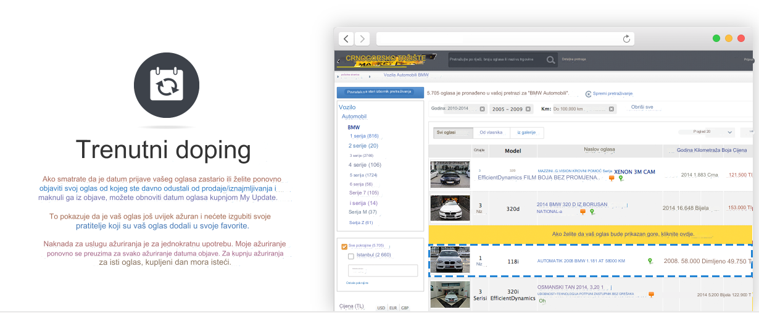The image size is (759, 313).
Task: Click Obriši sve to clear filters
Action: coord(642,107)
